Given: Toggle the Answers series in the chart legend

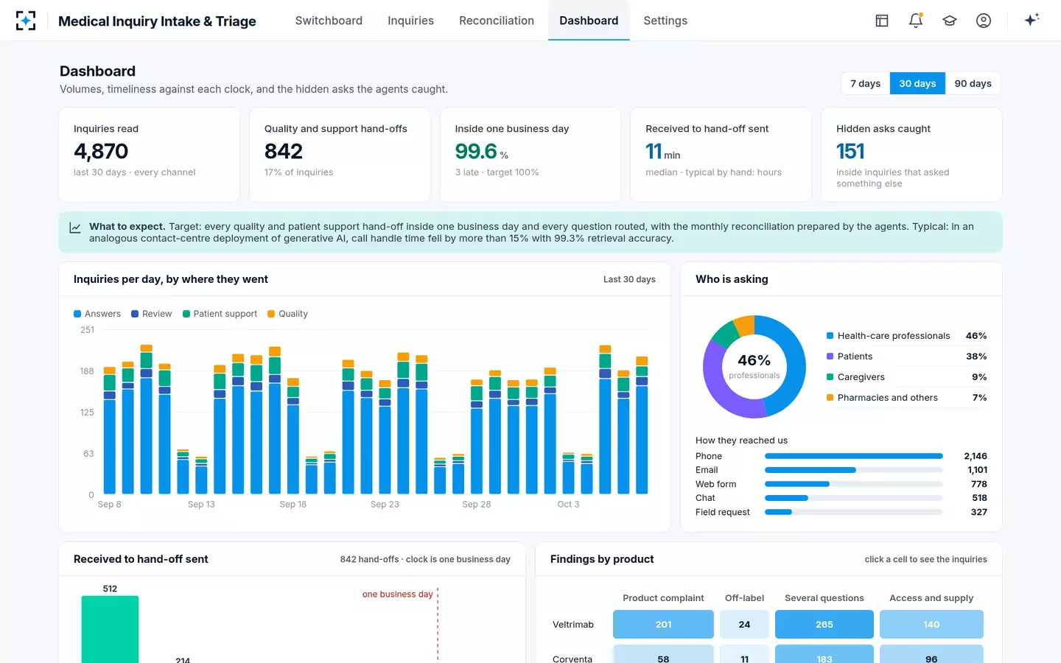Looking at the screenshot, I should point(97,314).
